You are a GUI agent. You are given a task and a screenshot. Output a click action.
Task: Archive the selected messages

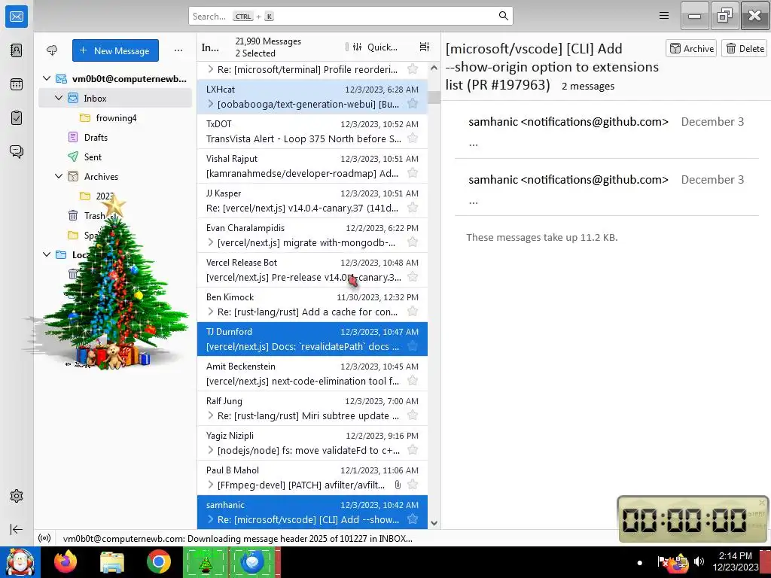(x=691, y=49)
